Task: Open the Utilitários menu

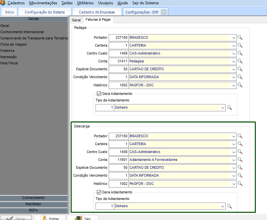Action: [85, 3]
